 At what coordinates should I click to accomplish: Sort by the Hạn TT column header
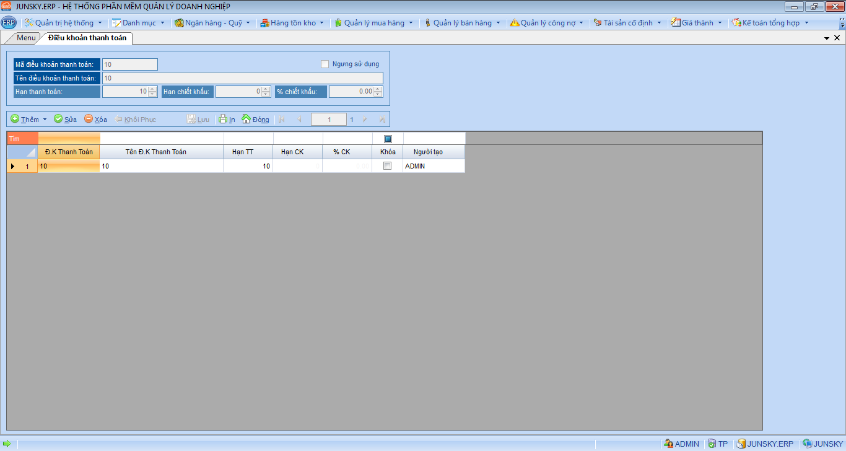pos(248,152)
